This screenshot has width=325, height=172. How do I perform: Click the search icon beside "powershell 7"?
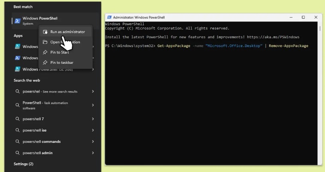coord(18,119)
